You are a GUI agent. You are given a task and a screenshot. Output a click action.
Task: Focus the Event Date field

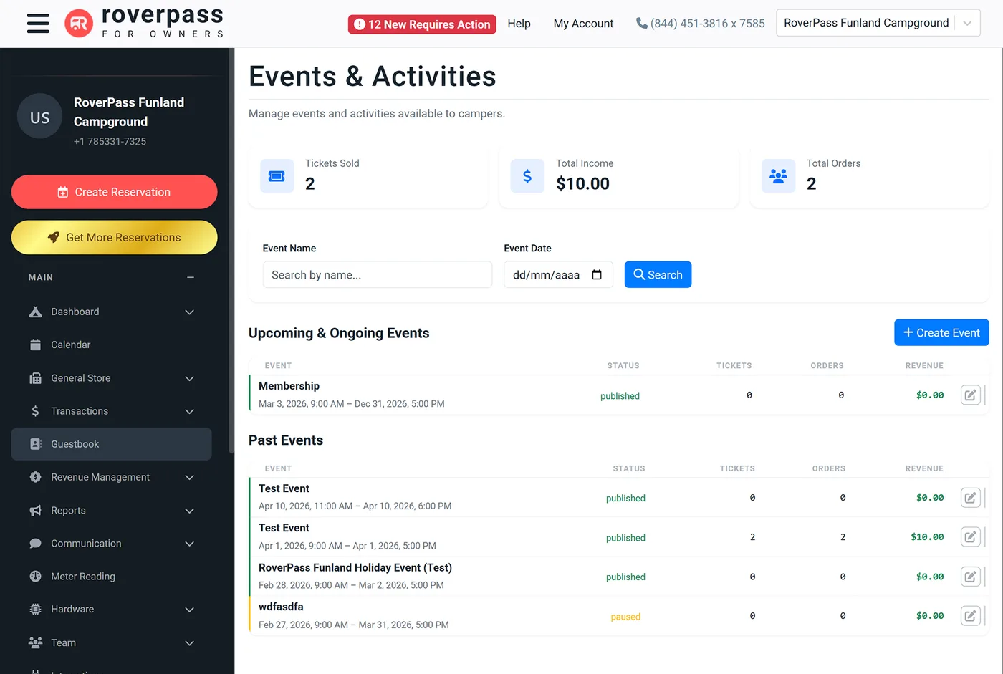(x=558, y=275)
